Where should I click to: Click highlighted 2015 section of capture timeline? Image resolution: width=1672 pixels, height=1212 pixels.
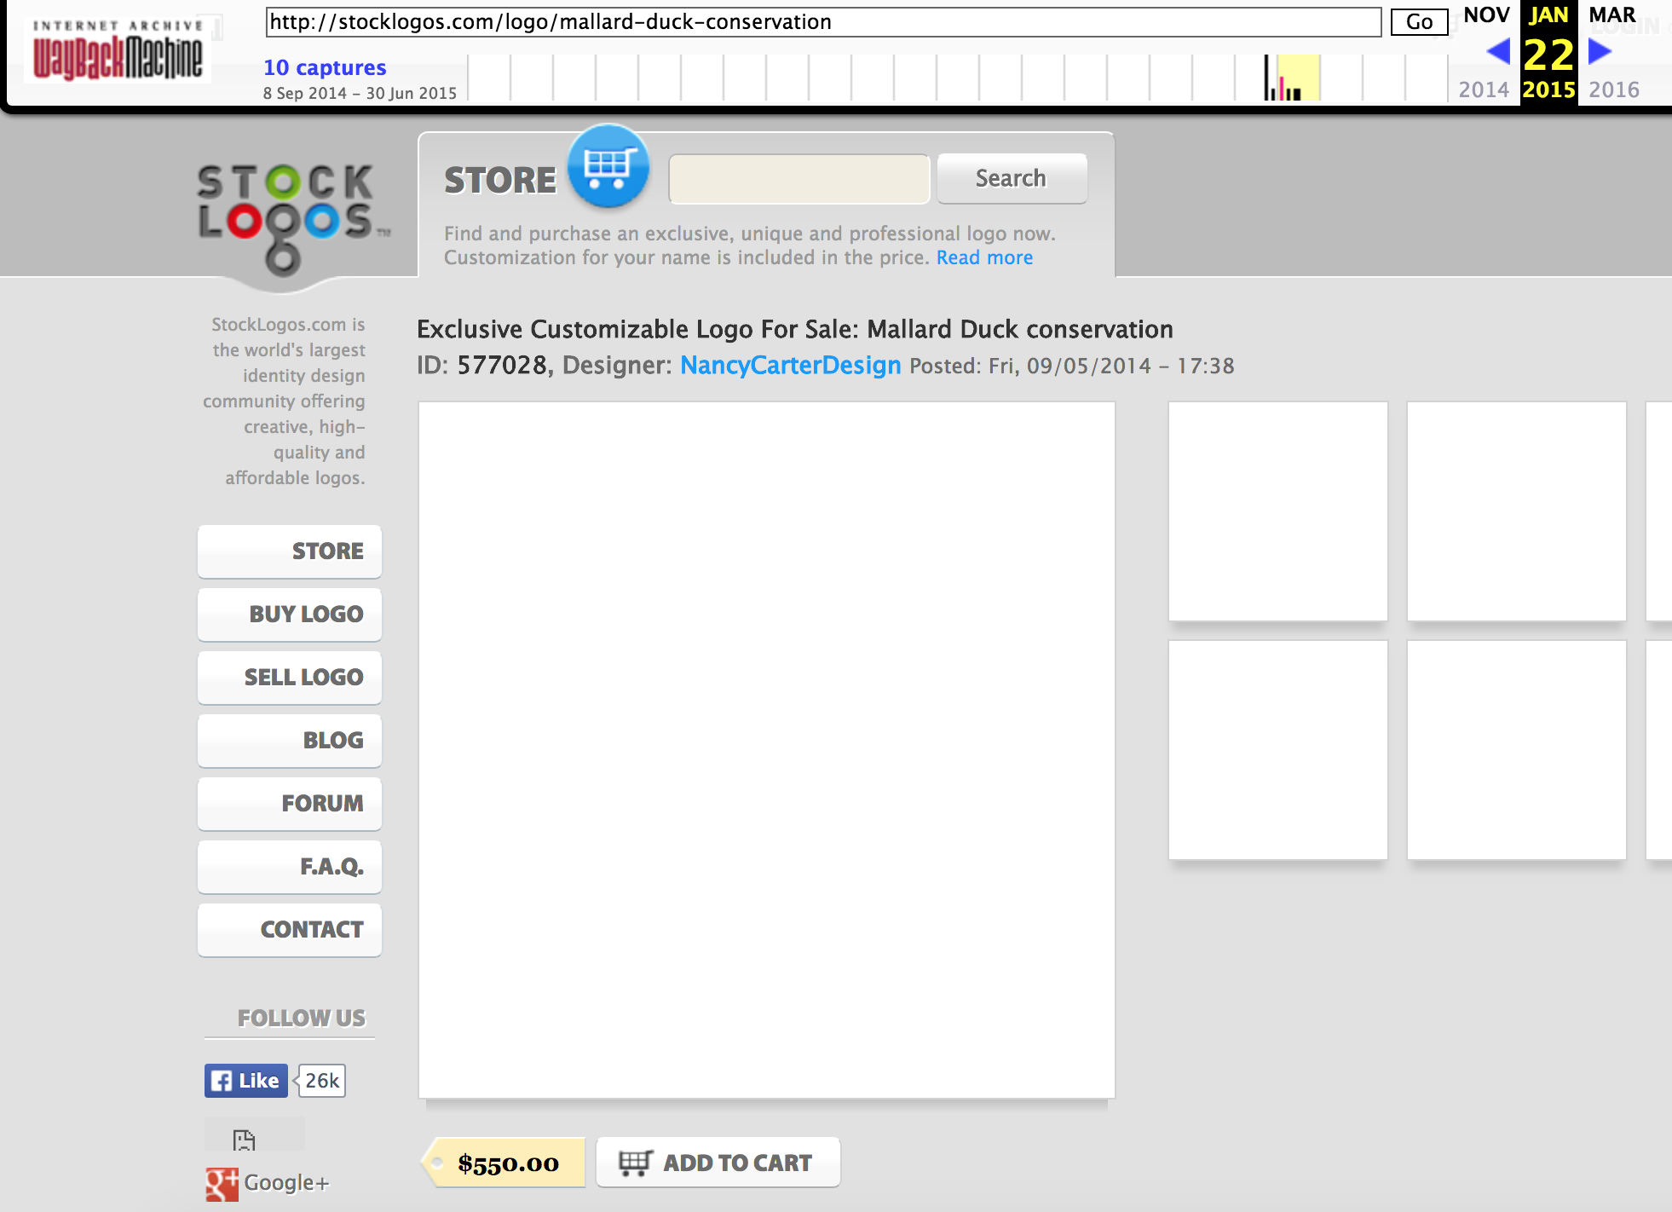(1298, 78)
